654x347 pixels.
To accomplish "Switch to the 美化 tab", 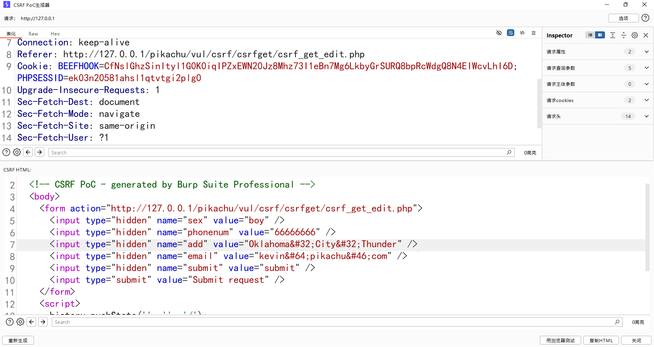I will click(11, 34).
